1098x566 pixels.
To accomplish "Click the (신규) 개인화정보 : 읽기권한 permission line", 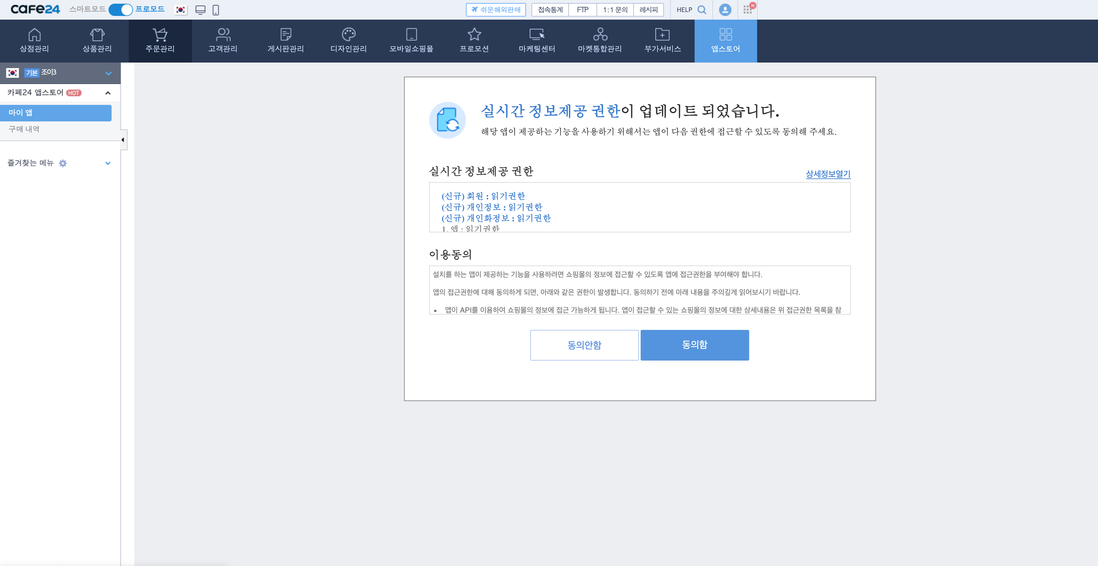I will coord(496,218).
